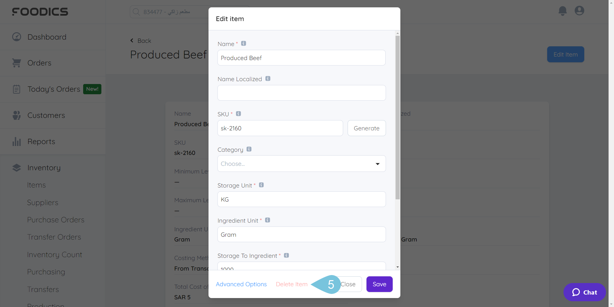614x307 pixels.
Task: Open Purchase Orders under Inventory
Action: [x=56, y=220]
